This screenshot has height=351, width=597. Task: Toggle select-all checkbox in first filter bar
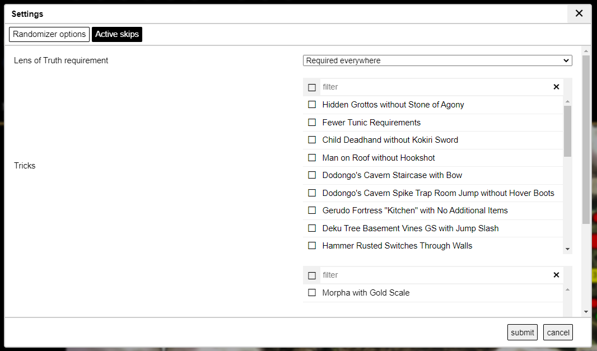(x=312, y=87)
